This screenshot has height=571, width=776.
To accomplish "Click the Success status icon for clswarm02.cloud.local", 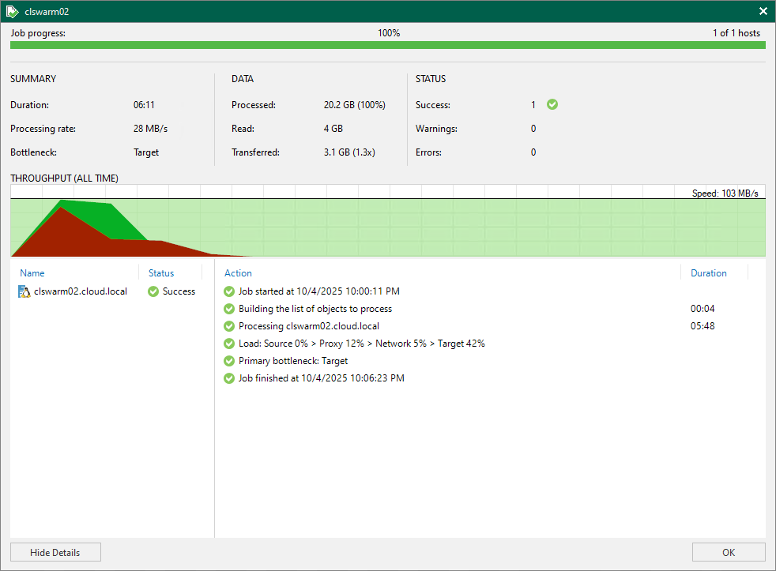I will 153,291.
